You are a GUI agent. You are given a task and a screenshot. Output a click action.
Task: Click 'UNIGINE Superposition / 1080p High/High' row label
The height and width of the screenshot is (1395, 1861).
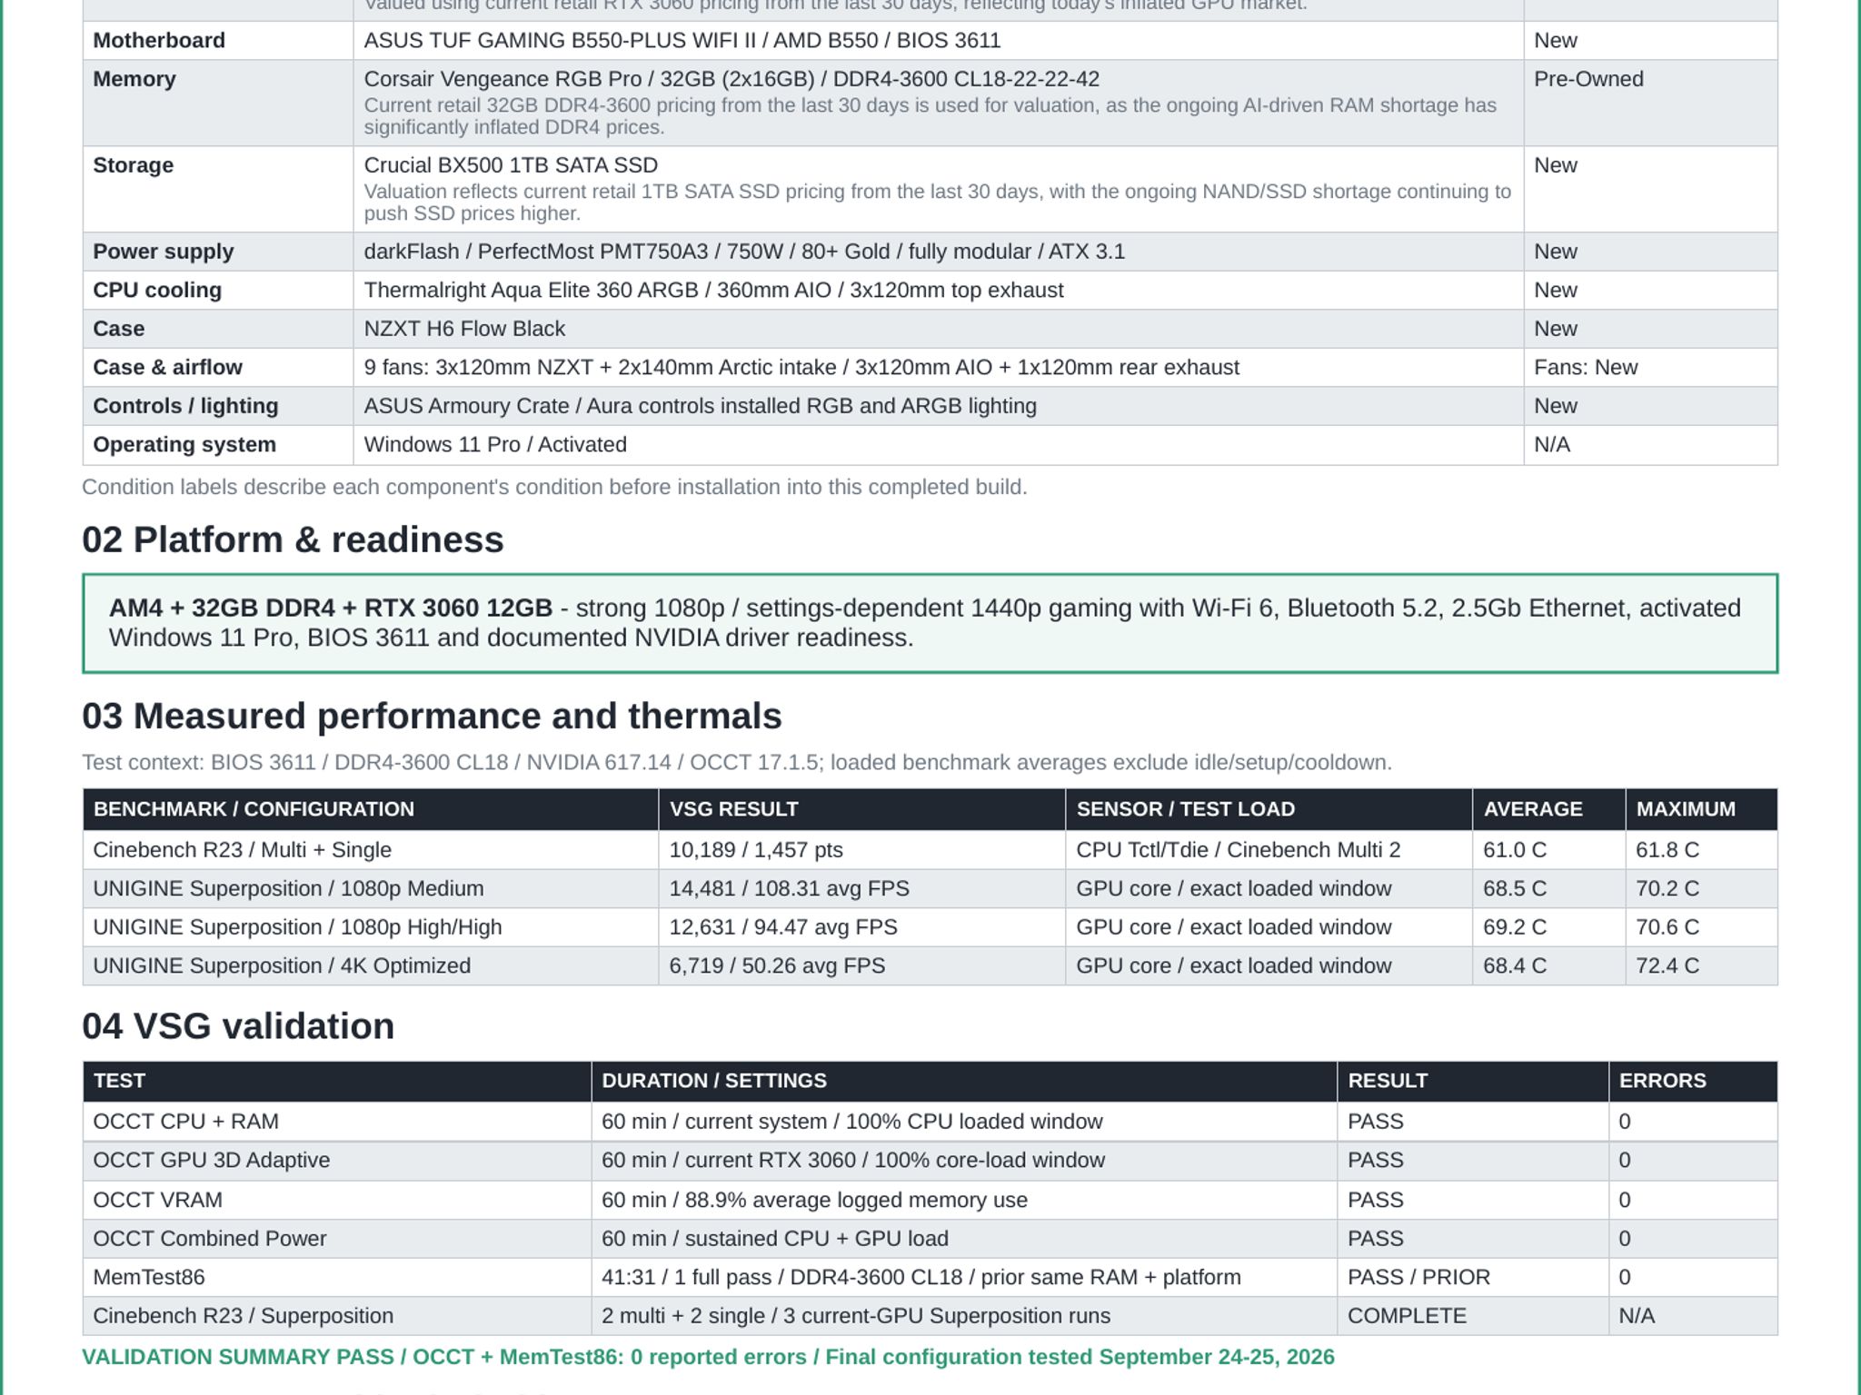click(297, 927)
